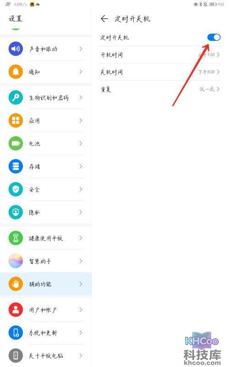The image size is (229, 367).
Task: Tap the orange bell 通知 icon
Action: (16, 72)
